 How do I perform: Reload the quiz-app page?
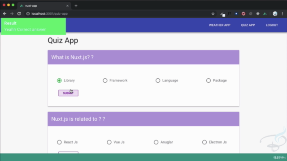19,14
